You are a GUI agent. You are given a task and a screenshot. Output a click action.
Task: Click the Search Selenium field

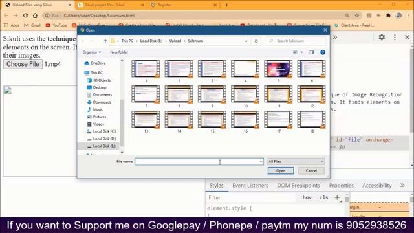(x=296, y=41)
